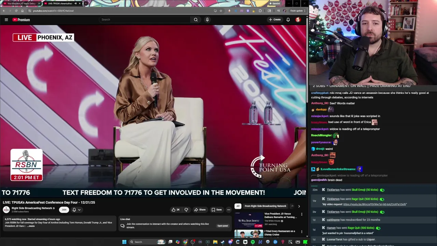Open options for Vice President JD Vance video
Image resolution: width=437 pixels, height=246 pixels.
point(301,215)
